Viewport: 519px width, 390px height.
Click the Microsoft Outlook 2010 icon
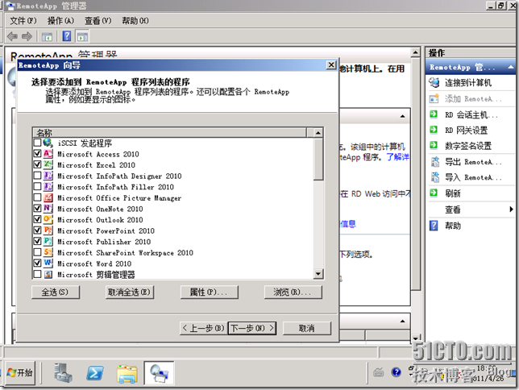[48, 219]
